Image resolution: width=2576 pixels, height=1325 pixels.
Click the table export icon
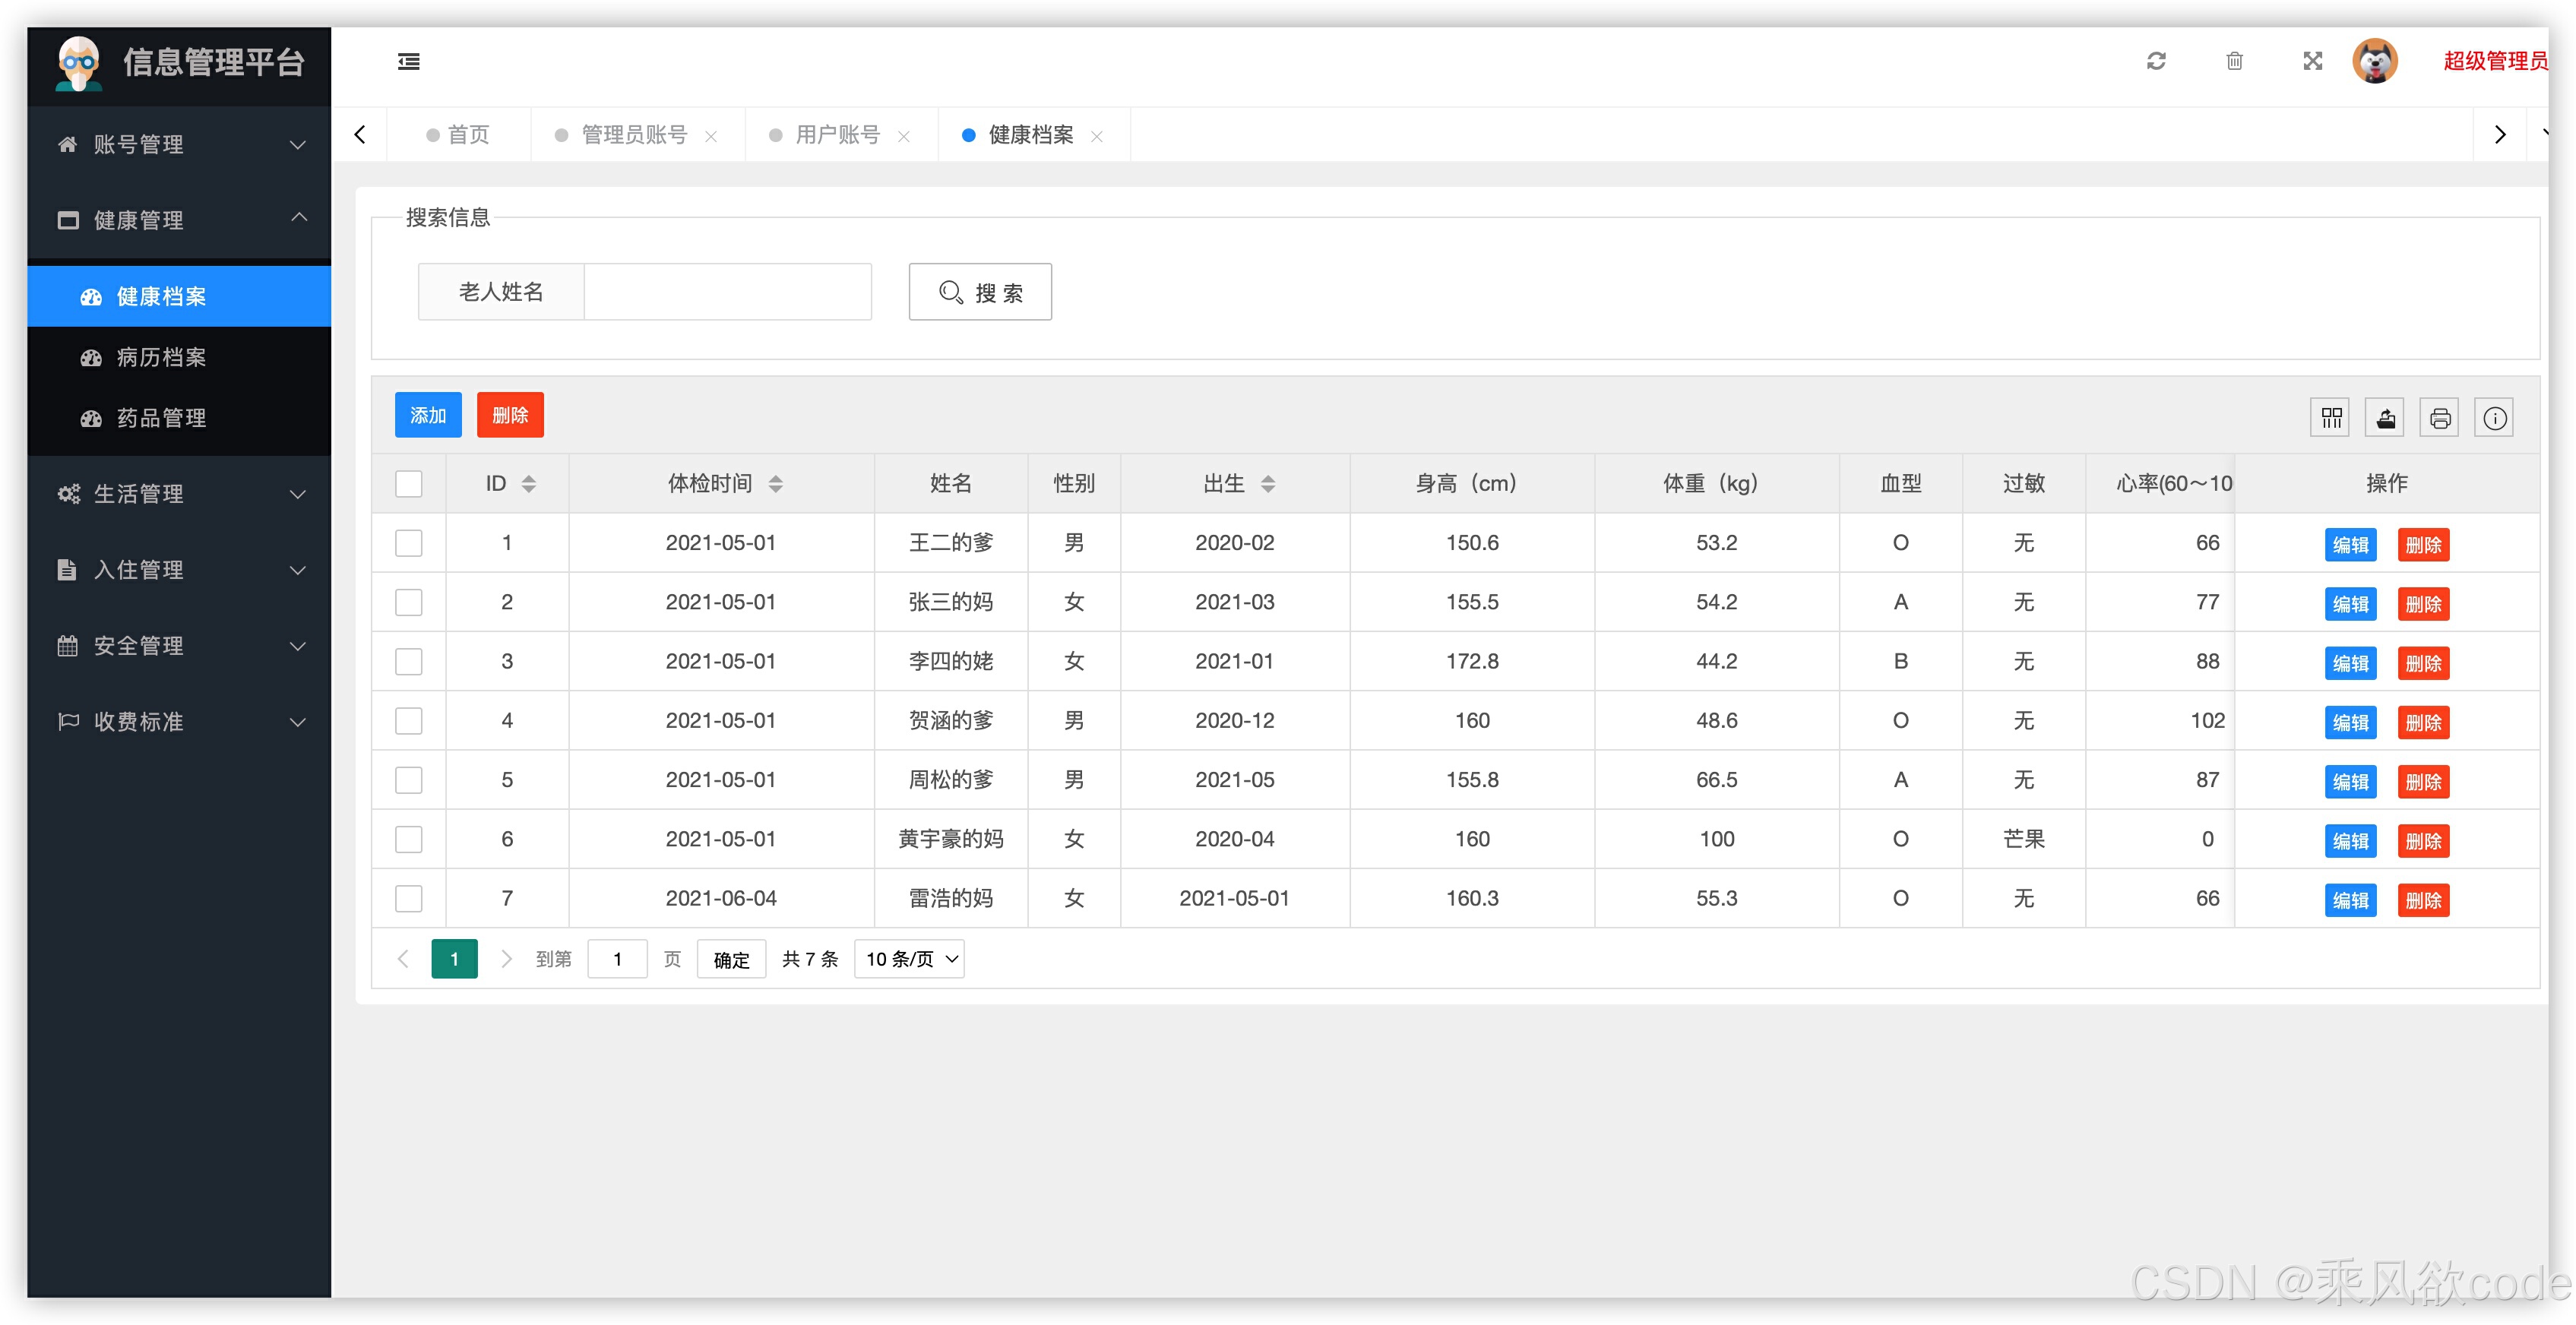click(2385, 418)
